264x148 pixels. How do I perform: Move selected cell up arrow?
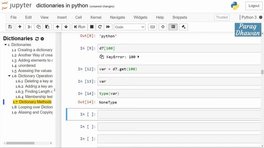coord(58,27)
